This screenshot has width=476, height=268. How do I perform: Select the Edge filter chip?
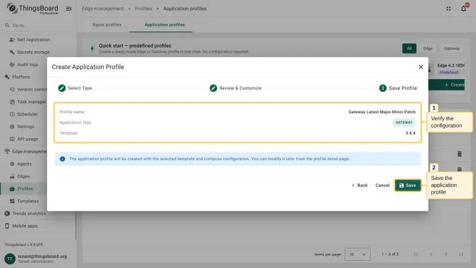click(428, 48)
